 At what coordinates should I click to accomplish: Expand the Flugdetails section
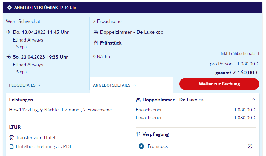tap(39, 85)
